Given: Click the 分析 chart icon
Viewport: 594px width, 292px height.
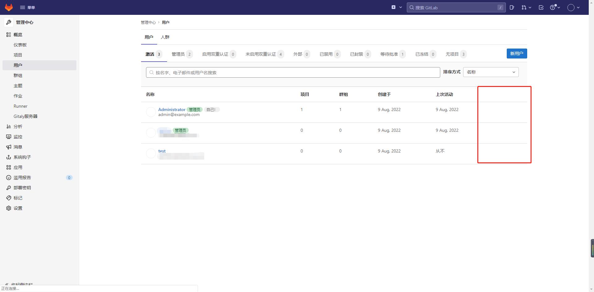Looking at the screenshot, I should [x=9, y=127].
